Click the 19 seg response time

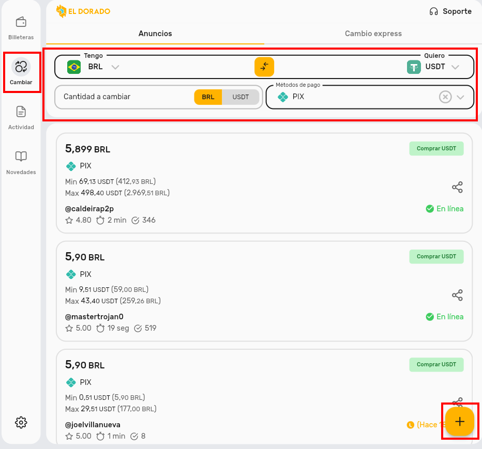(113, 328)
